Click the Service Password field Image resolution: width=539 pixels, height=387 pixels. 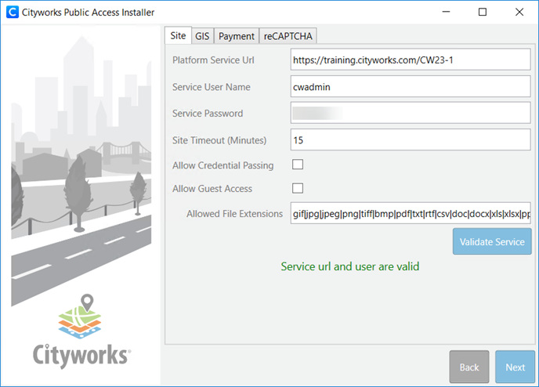410,114
